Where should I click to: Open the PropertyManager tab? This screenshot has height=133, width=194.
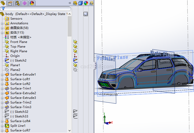point(10,3)
